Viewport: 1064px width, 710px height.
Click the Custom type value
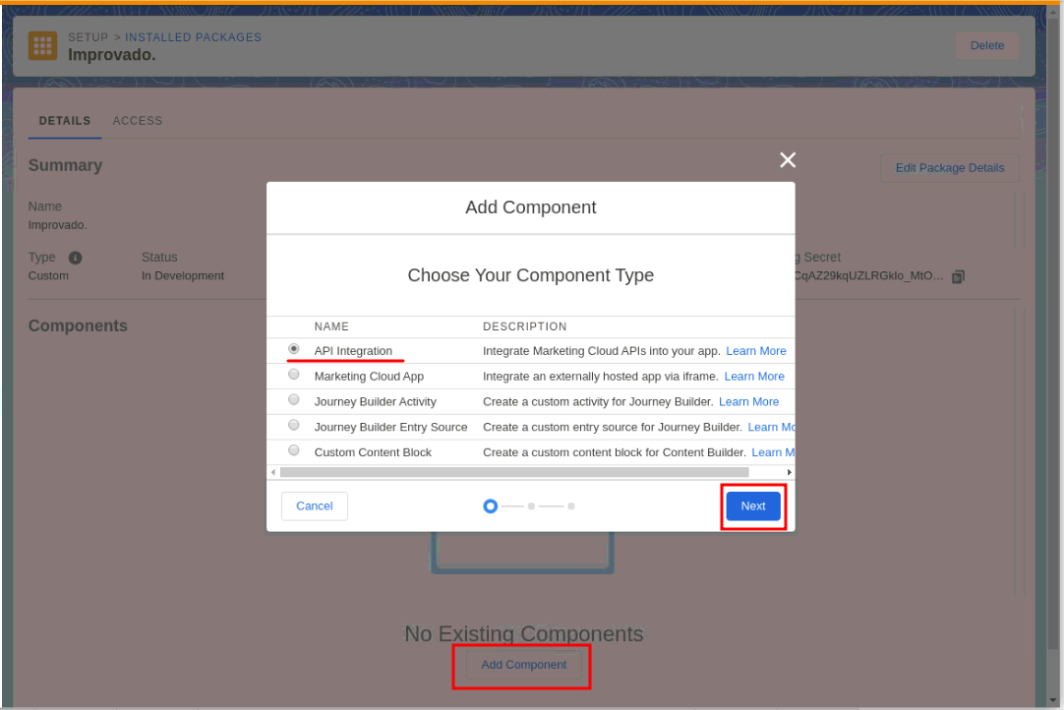[x=48, y=276]
